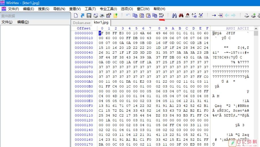The width and height of the screenshot is (260, 147).
Task: Click the 案件数据 panel title
Action: 8,16
